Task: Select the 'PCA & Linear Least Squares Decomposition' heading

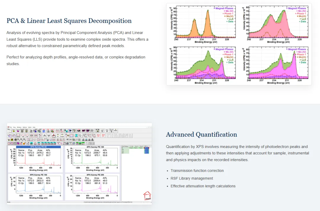Action: pyautogui.click(x=69, y=21)
